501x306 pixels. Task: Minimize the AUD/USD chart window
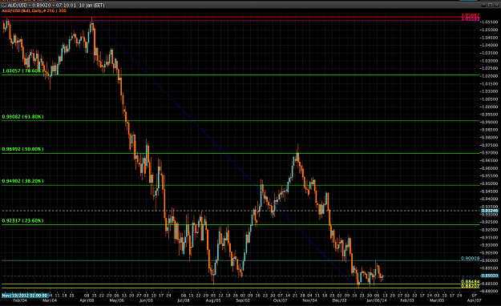pos(484,5)
